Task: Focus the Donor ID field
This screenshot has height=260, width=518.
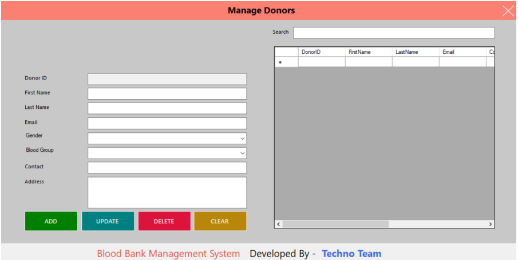Action: click(167, 79)
